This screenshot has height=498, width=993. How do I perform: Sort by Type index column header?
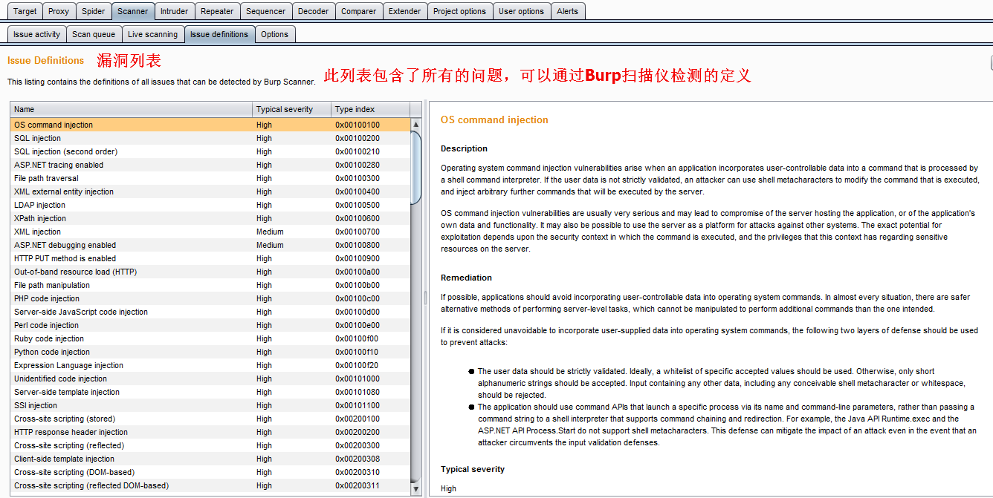point(370,109)
